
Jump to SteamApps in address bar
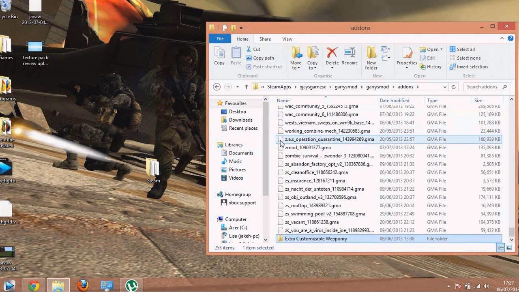pos(279,87)
